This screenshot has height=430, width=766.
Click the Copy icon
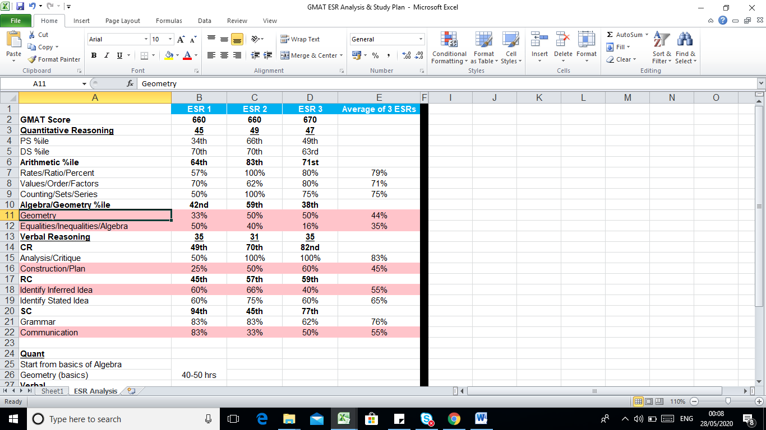pyautogui.click(x=32, y=47)
